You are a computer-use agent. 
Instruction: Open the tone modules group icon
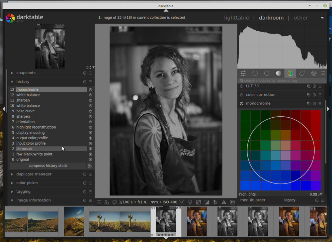[x=279, y=73]
